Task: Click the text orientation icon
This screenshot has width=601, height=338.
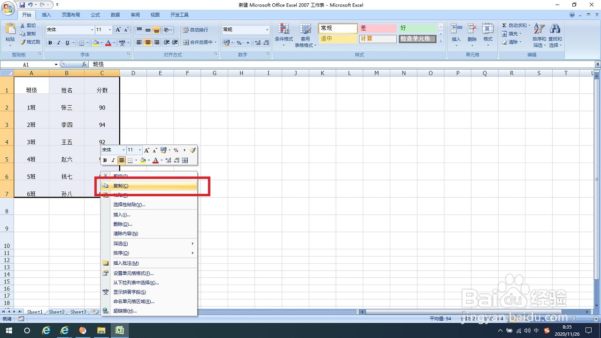Action: pyautogui.click(x=167, y=30)
